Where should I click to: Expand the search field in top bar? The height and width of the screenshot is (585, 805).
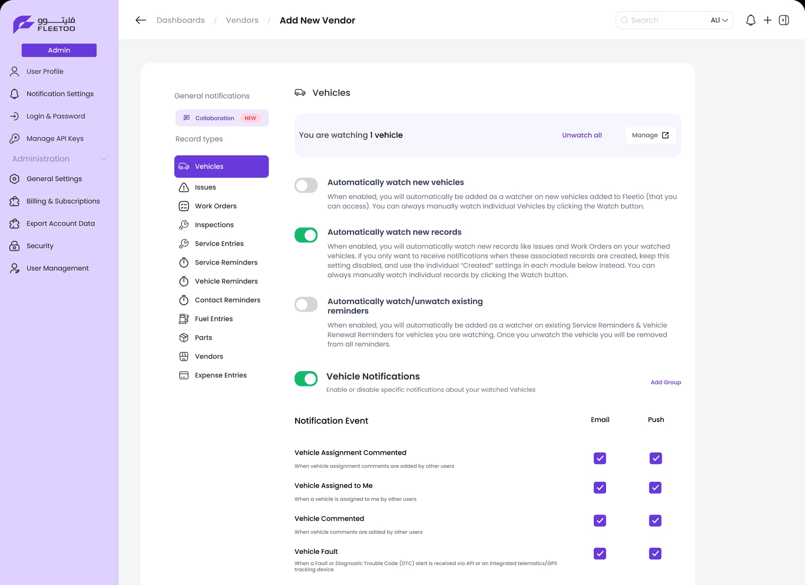click(660, 20)
